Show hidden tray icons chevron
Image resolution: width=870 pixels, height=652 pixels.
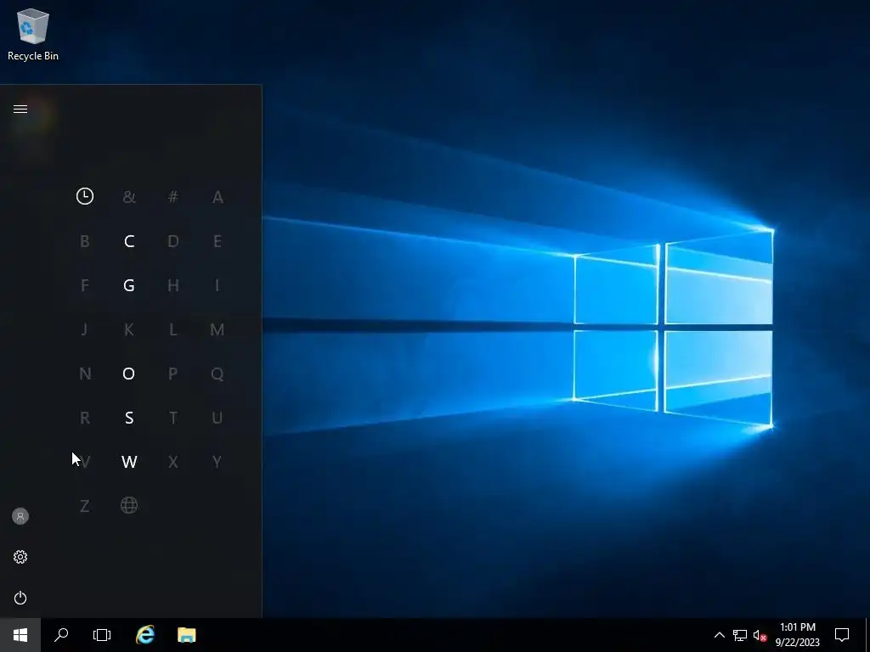(719, 635)
